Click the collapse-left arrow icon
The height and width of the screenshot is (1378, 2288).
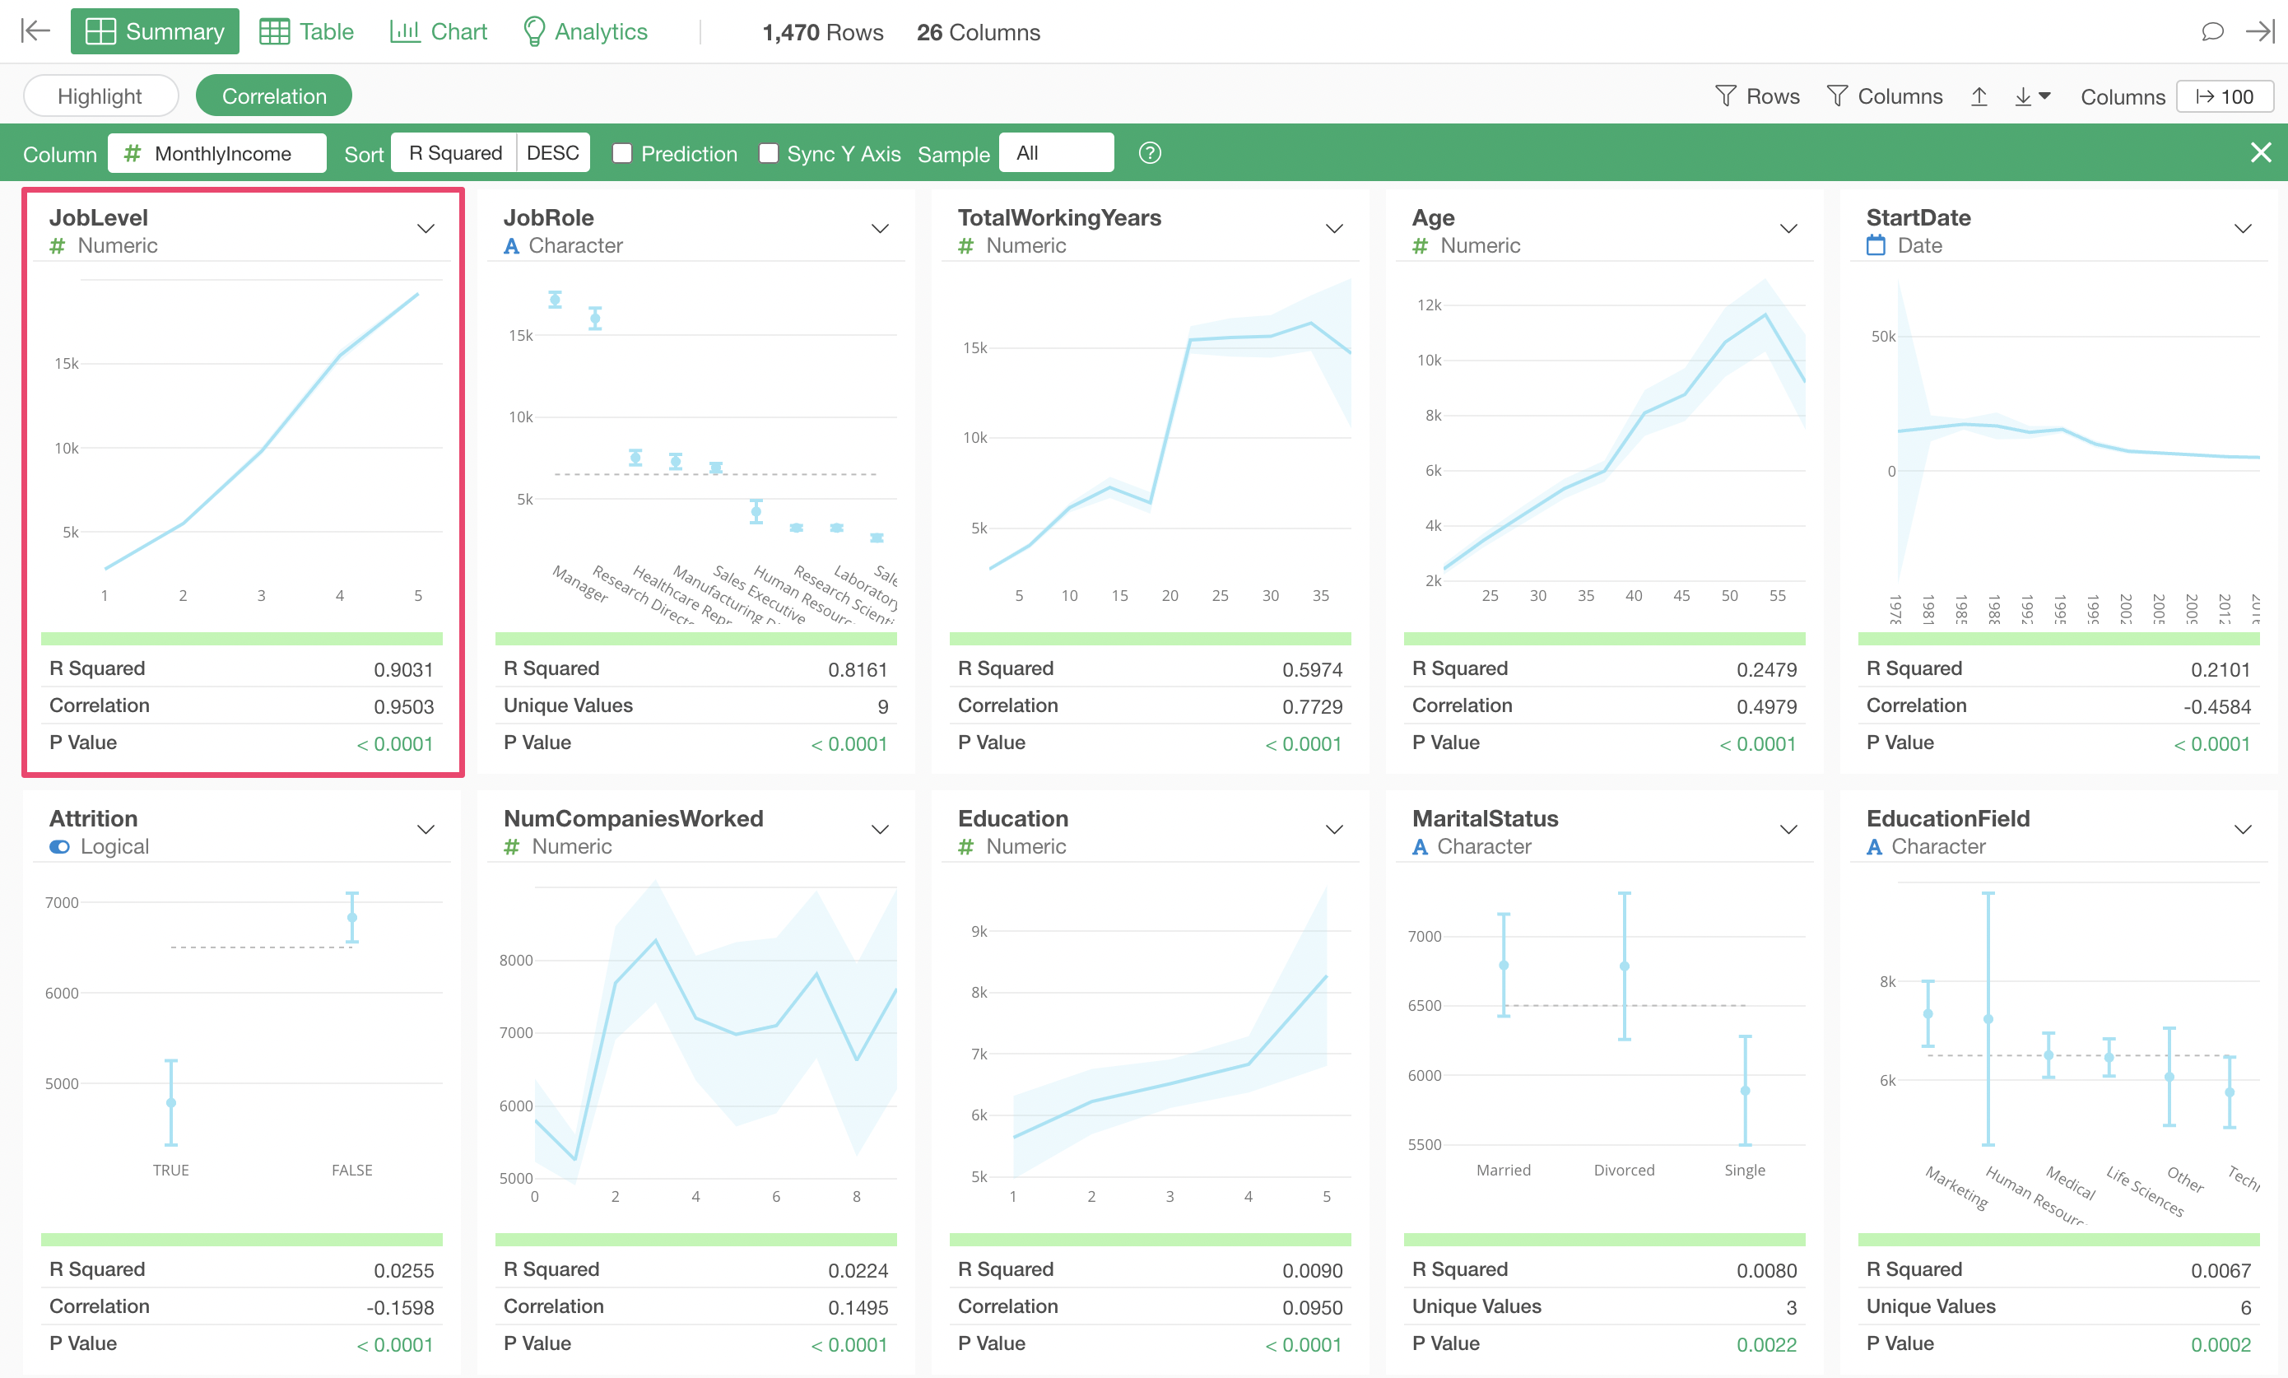(35, 31)
